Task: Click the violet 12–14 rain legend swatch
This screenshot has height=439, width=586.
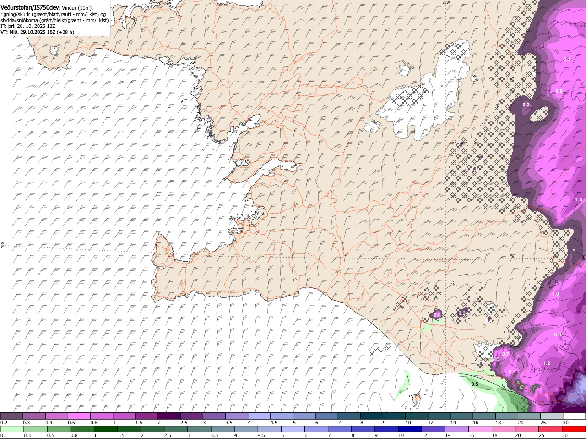Action: (x=433, y=429)
